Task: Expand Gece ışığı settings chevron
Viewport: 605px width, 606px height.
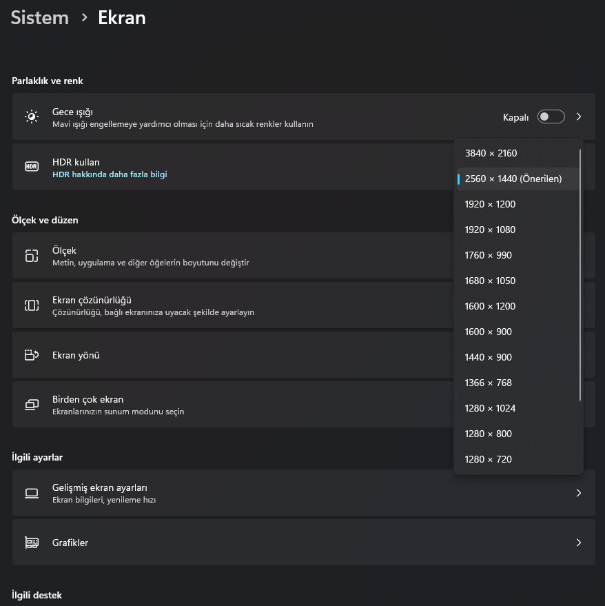Action: (579, 117)
